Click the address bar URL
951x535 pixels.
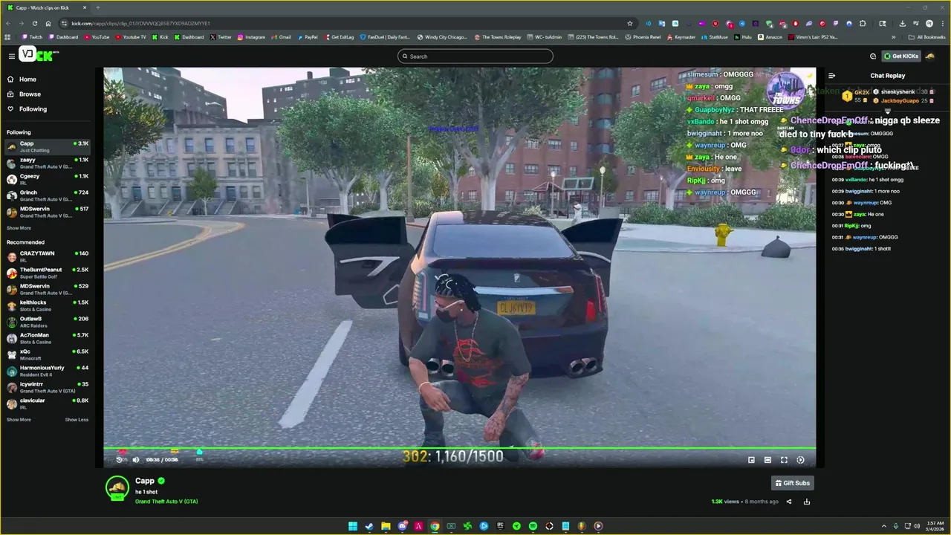(x=140, y=23)
